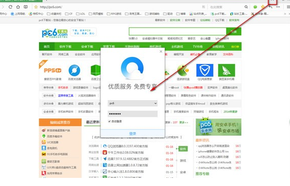Open the 首页 navigation tab
Image resolution: width=290 pixels, height=186 pixels.
(x=47, y=47)
